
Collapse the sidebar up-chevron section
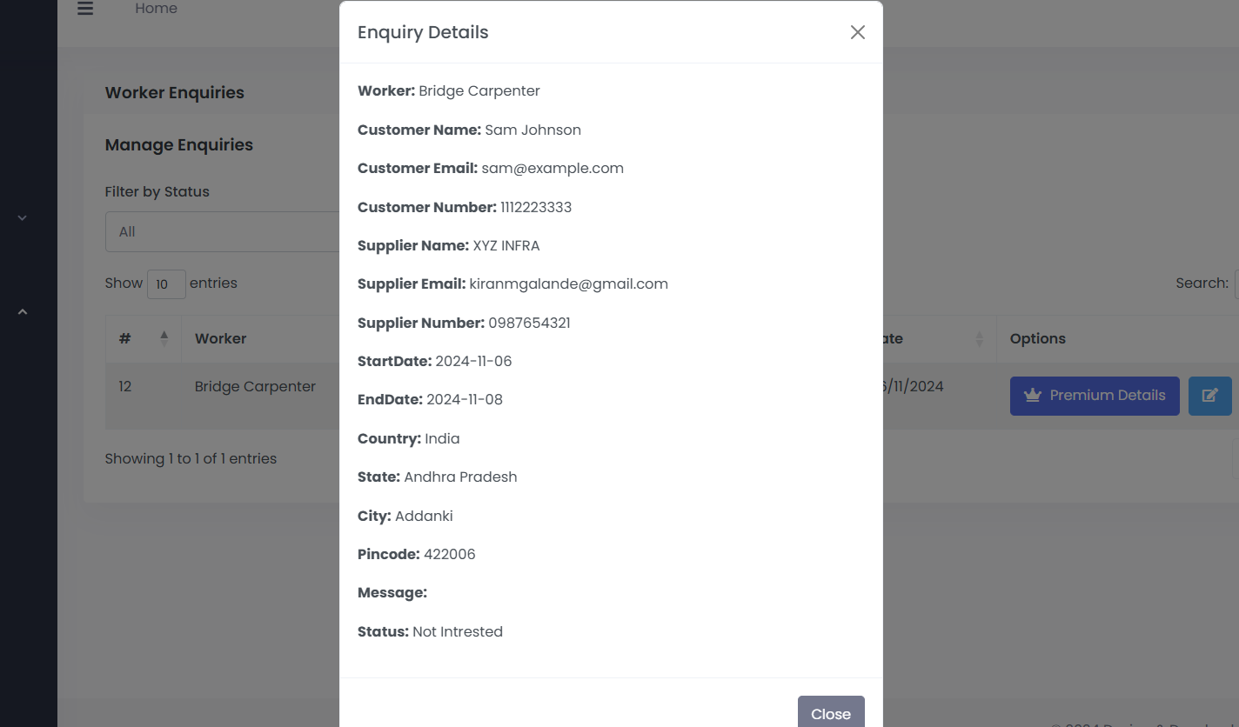point(23,311)
